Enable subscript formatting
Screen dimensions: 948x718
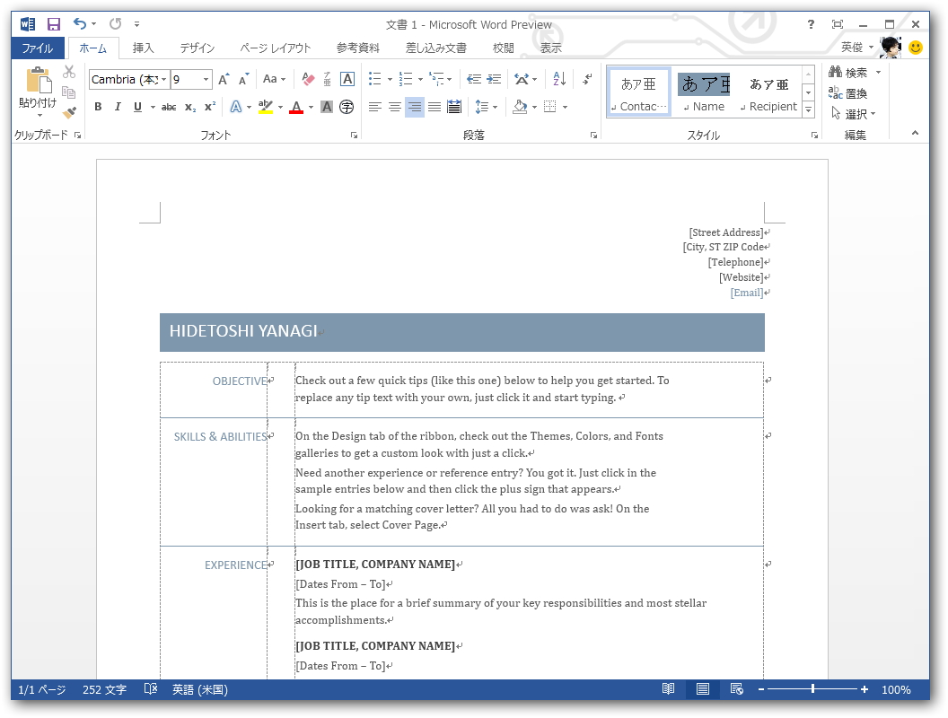(x=189, y=107)
